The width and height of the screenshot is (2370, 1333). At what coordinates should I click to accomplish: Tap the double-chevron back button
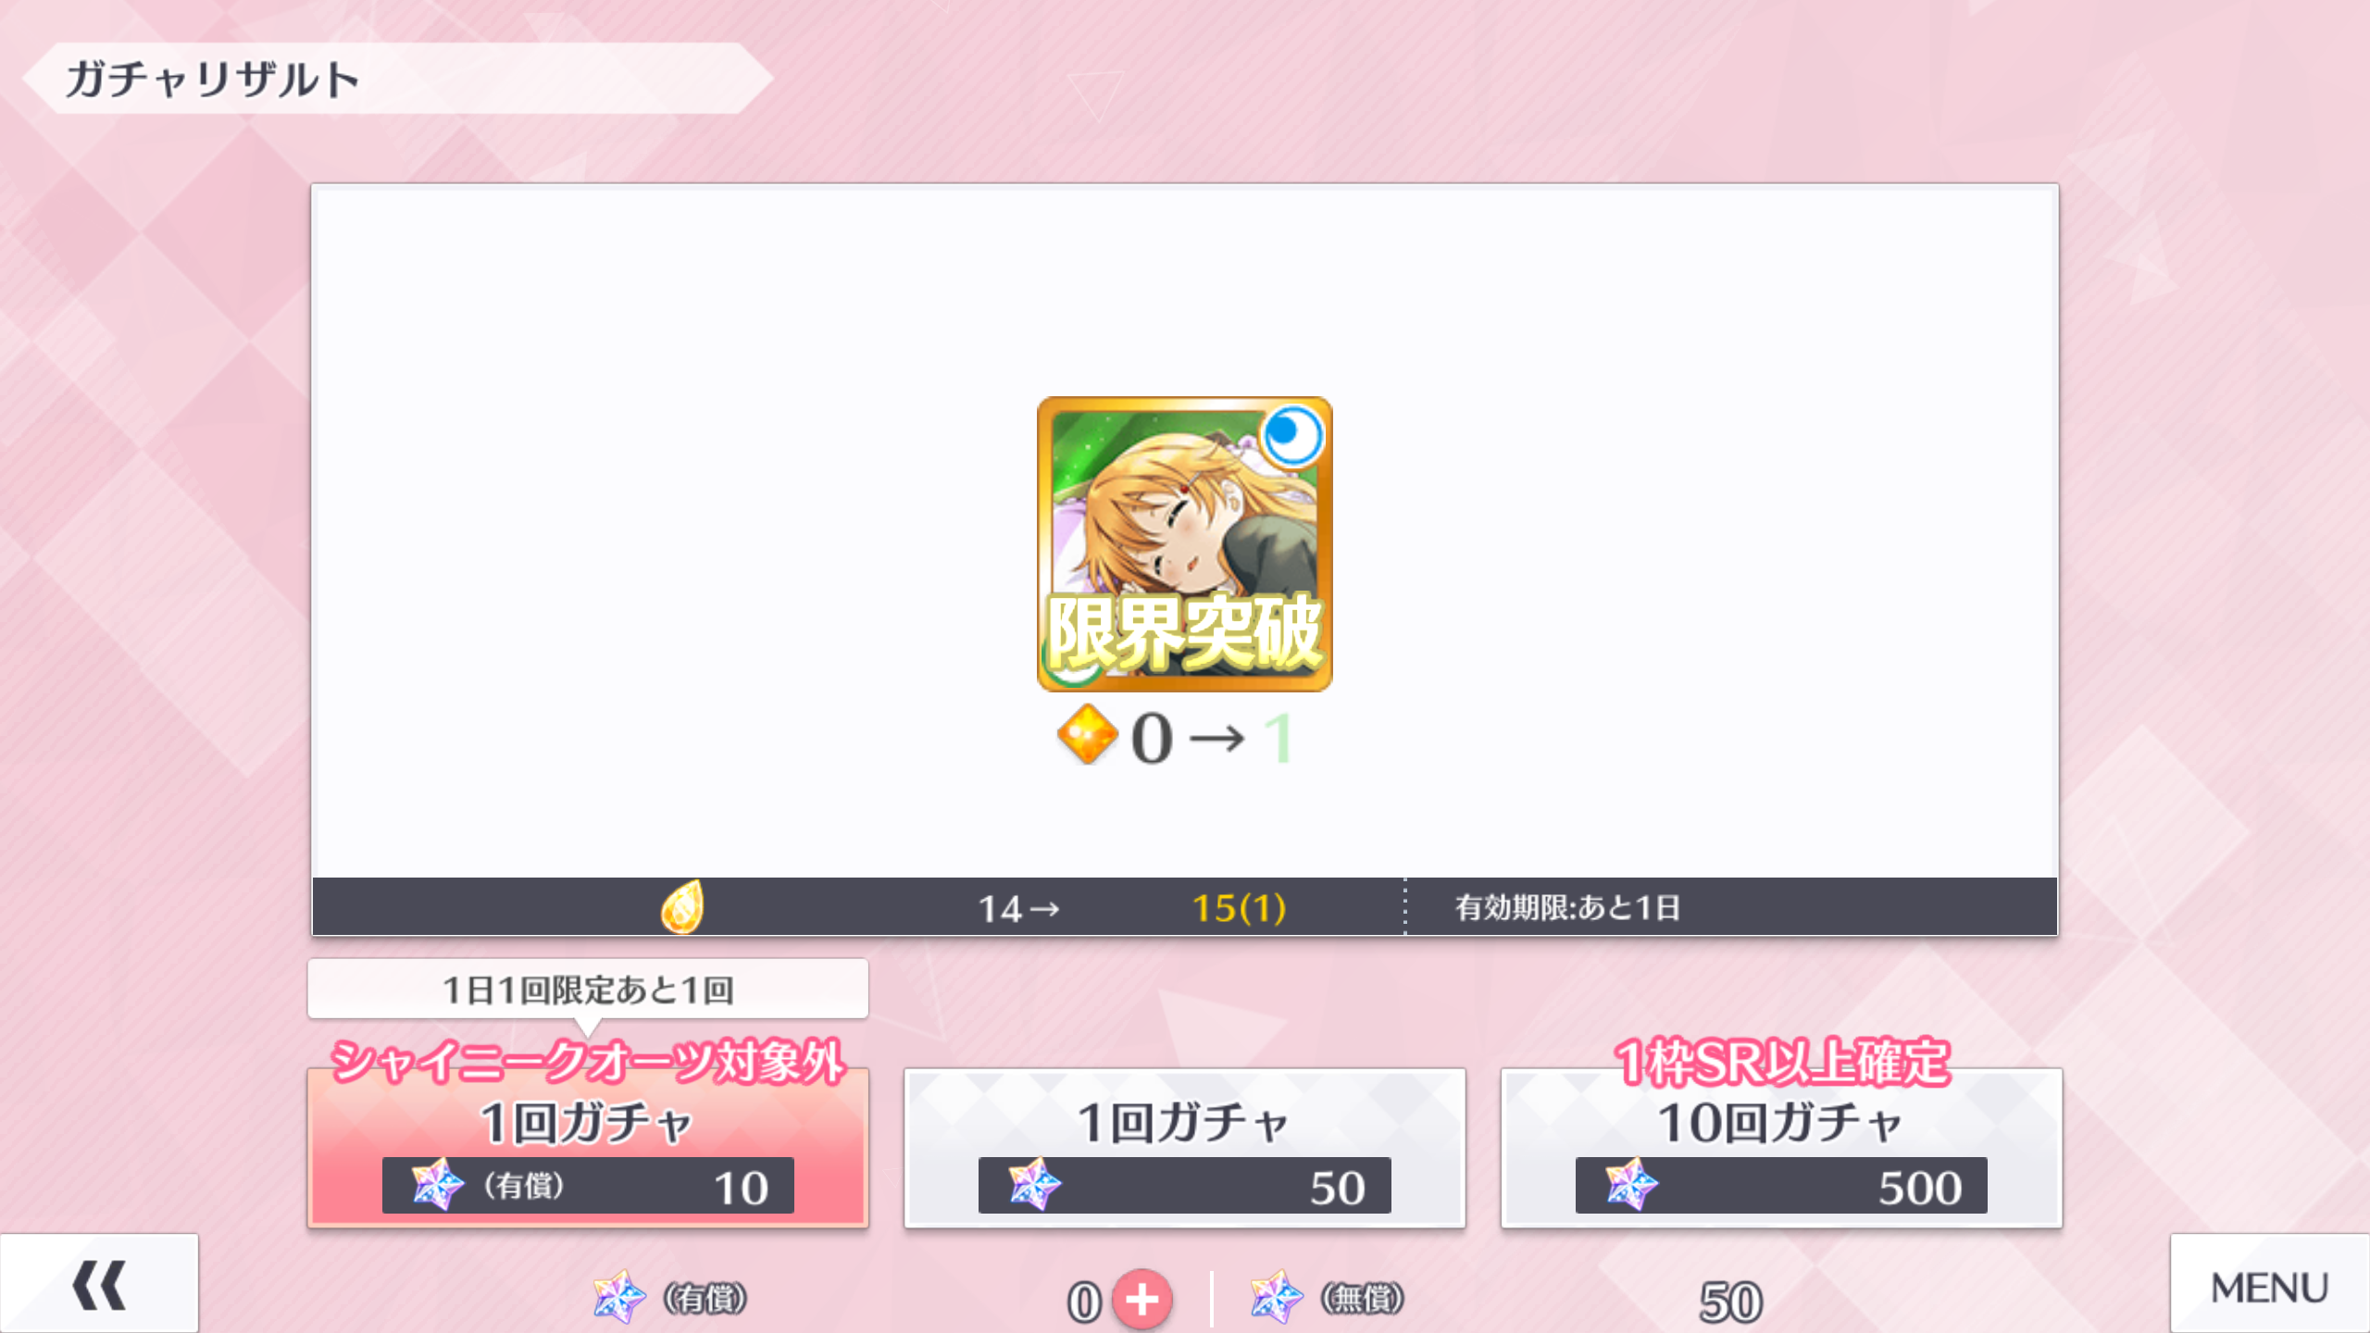(99, 1284)
